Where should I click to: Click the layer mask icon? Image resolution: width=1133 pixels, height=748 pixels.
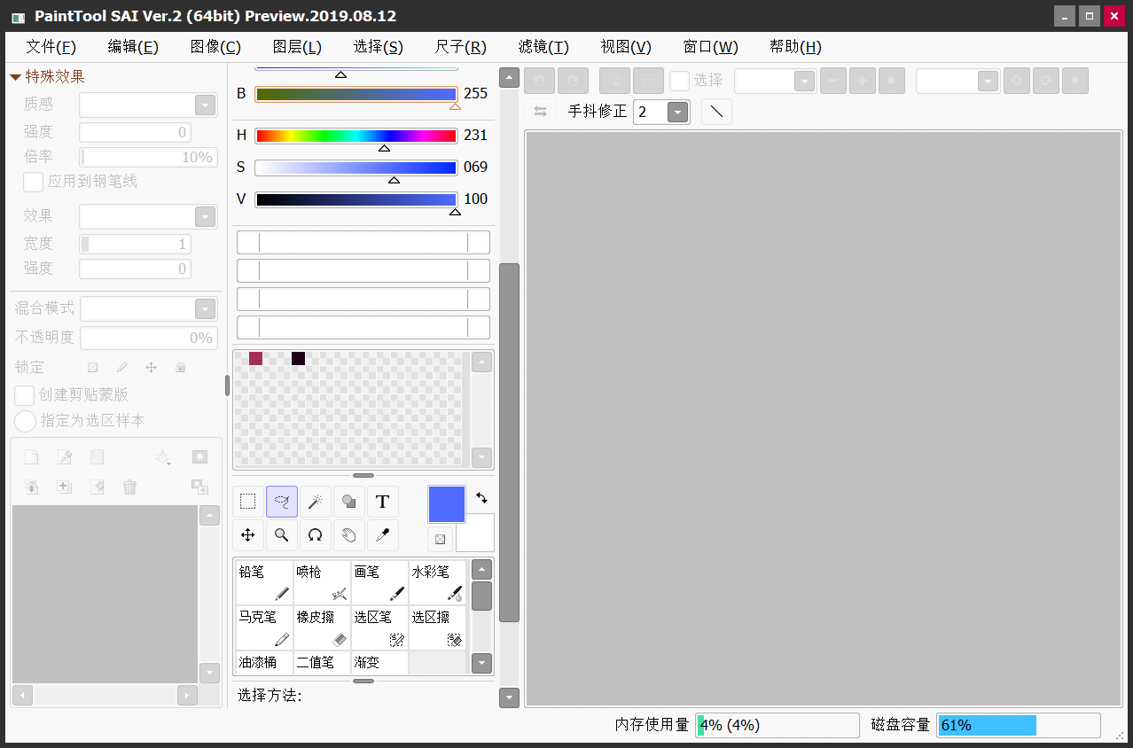click(x=199, y=457)
